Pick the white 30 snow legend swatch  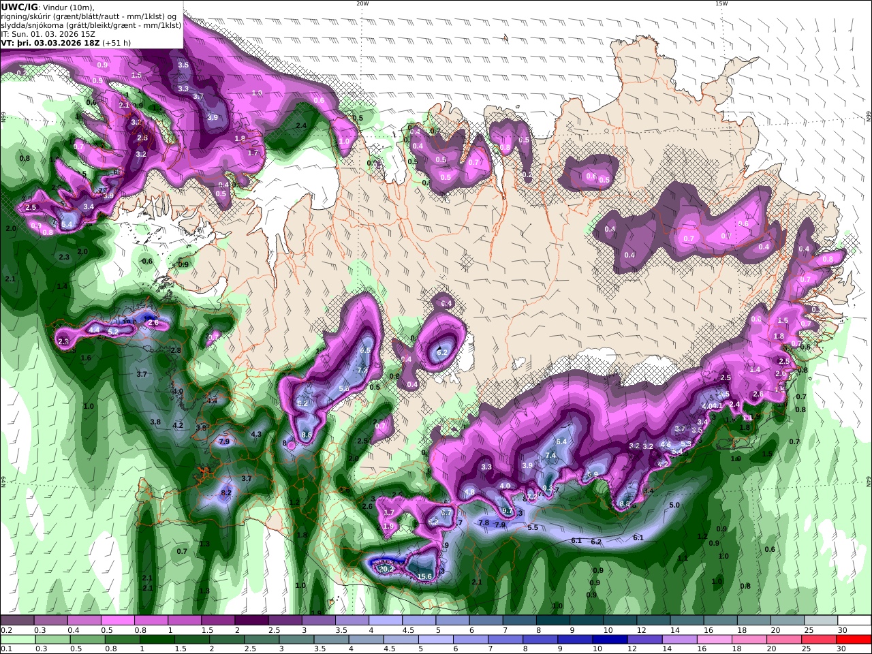tap(855, 621)
